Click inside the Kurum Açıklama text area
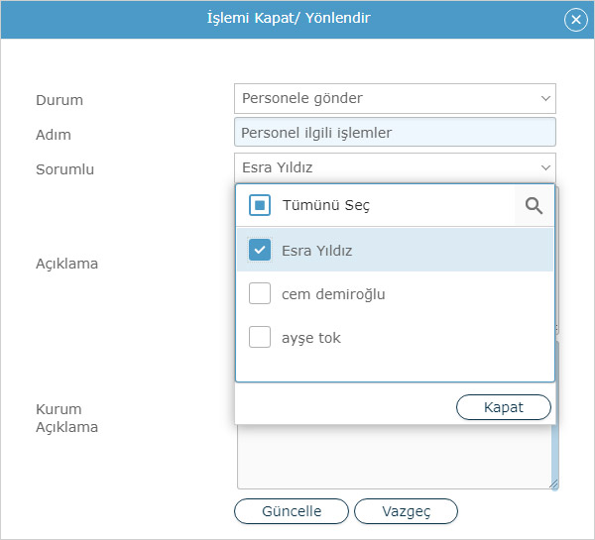Image resolution: width=595 pixels, height=540 pixels. [395, 457]
